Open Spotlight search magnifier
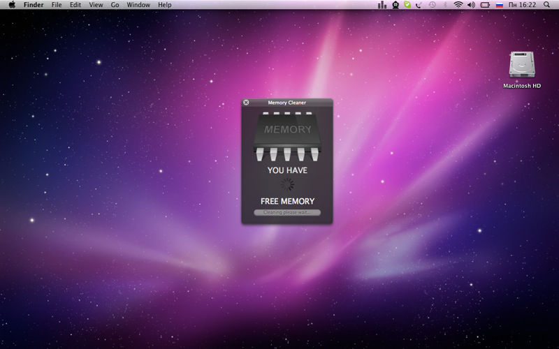The width and height of the screenshot is (559, 349). click(x=546, y=5)
